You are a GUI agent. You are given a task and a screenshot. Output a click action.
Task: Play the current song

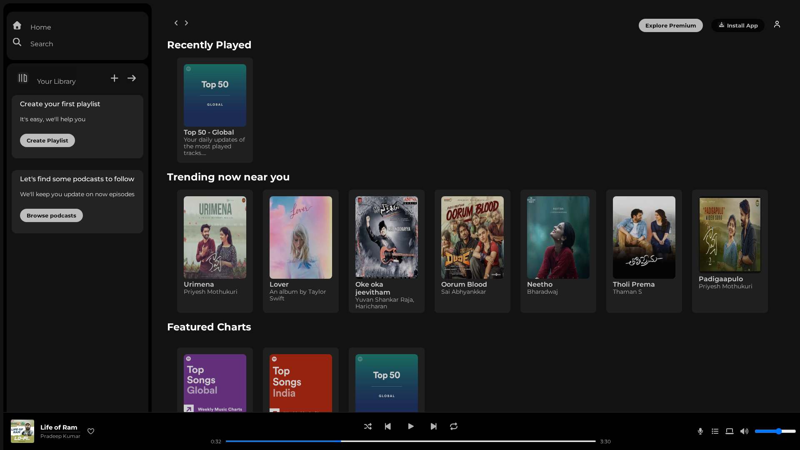click(x=411, y=426)
